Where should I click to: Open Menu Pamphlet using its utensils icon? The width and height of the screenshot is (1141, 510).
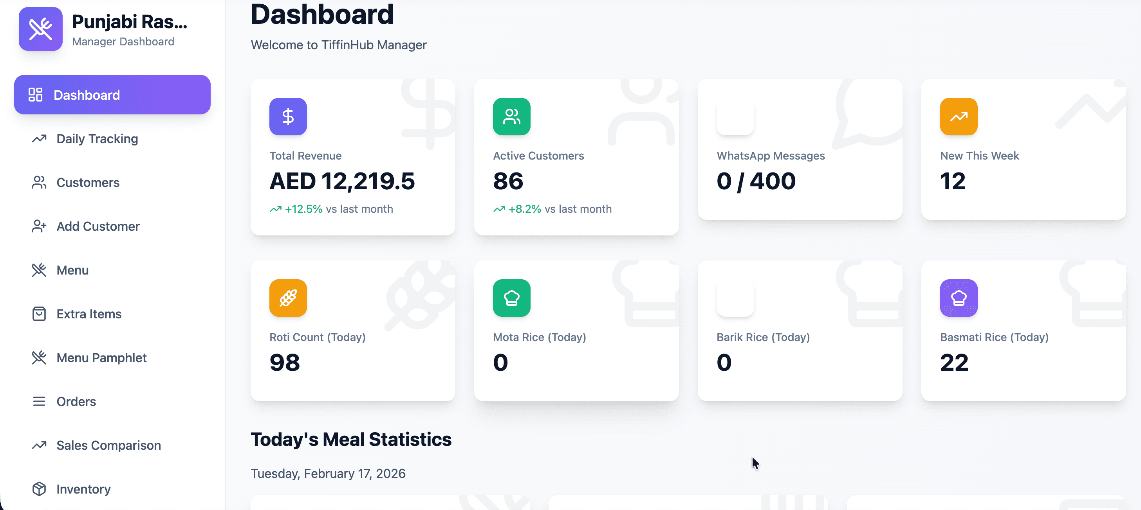39,357
